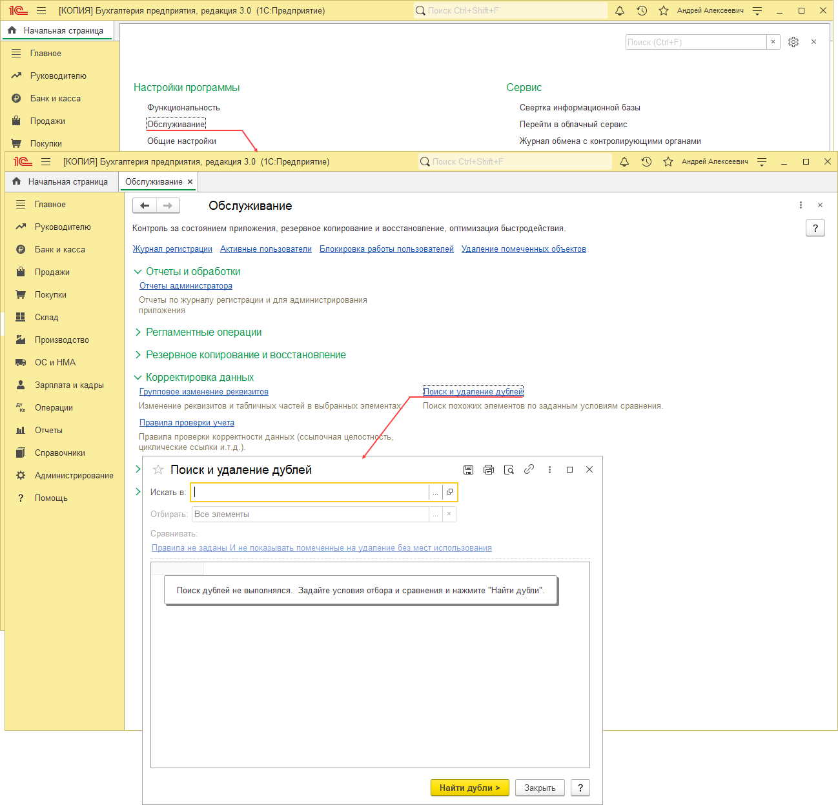Open the "Операции" sidebar section
The height and width of the screenshot is (805, 838).
point(54,408)
